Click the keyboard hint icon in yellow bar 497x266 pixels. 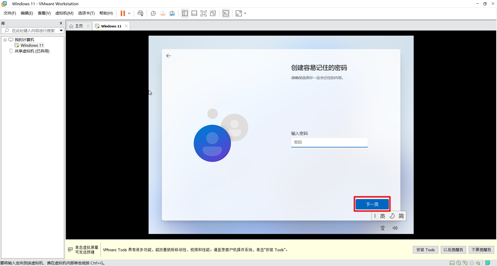[x=70, y=250]
